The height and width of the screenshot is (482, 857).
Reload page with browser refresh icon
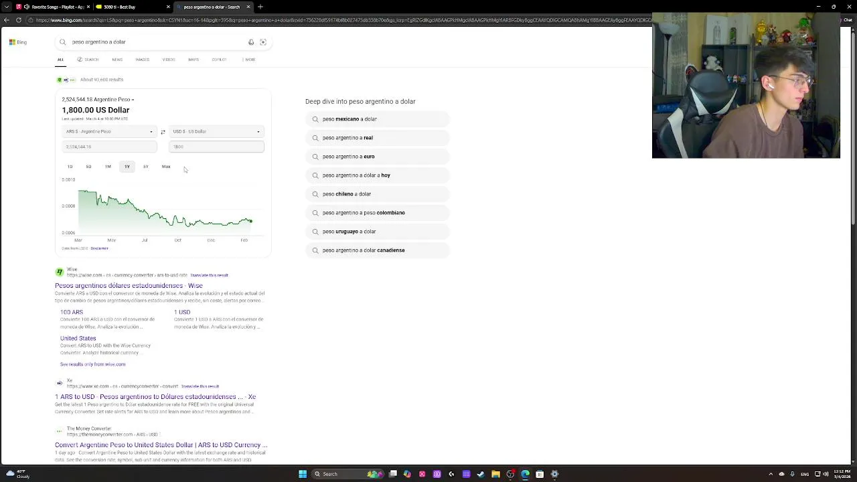pyautogui.click(x=19, y=20)
